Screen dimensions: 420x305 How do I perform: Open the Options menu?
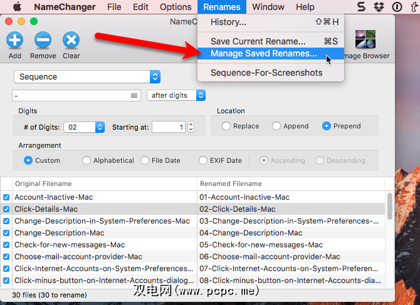coord(176,7)
